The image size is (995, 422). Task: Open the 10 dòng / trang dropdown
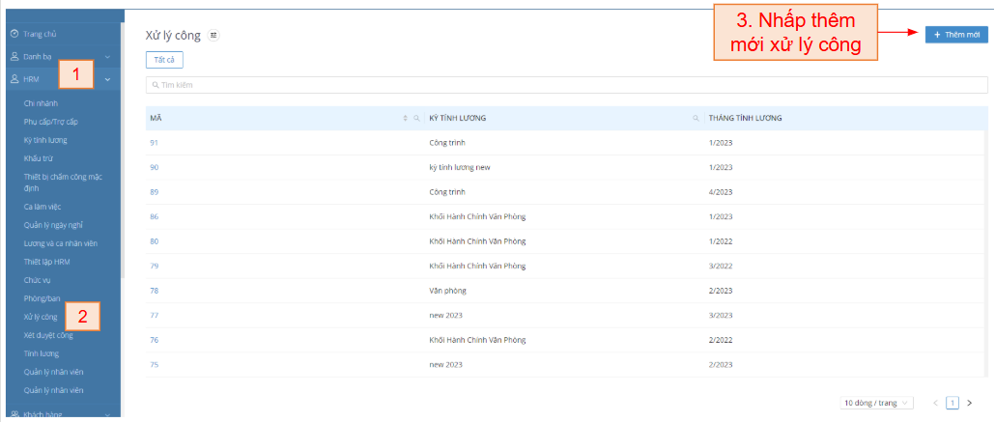pos(876,403)
